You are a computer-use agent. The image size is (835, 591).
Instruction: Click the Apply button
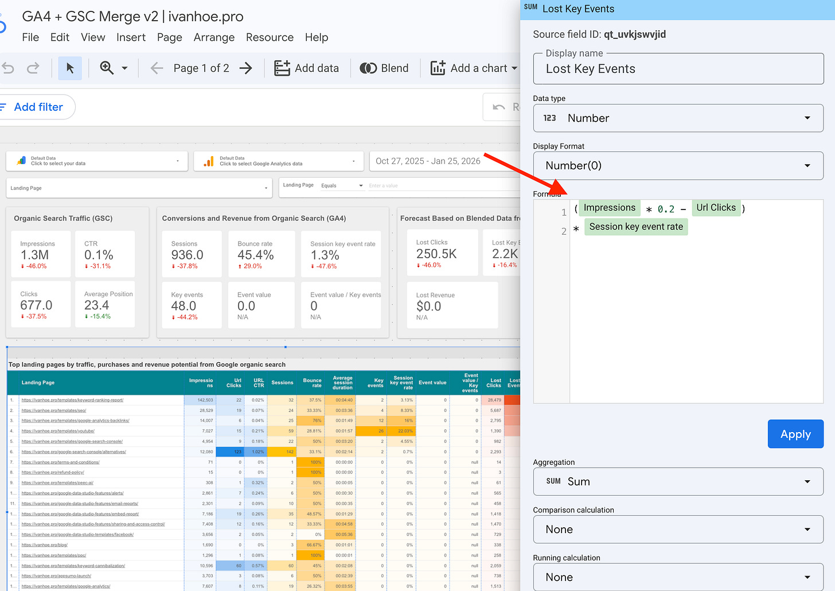795,434
